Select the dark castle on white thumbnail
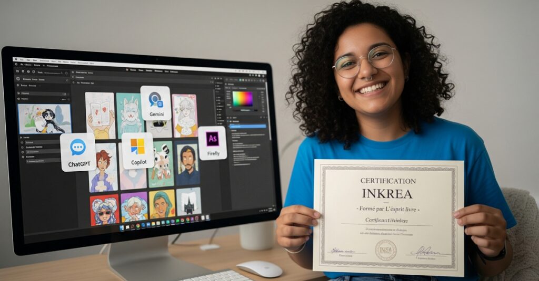The height and width of the screenshot is (281, 539). click(x=189, y=202)
